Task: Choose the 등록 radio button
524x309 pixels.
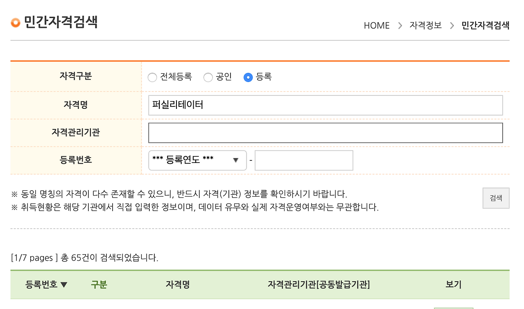Action: 248,77
